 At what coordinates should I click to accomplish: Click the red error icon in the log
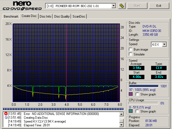coord(6,114)
